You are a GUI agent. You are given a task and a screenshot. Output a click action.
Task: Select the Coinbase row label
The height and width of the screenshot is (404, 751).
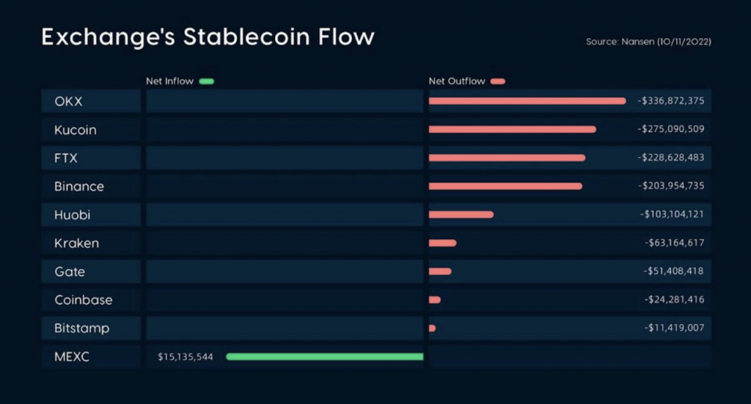coord(84,300)
